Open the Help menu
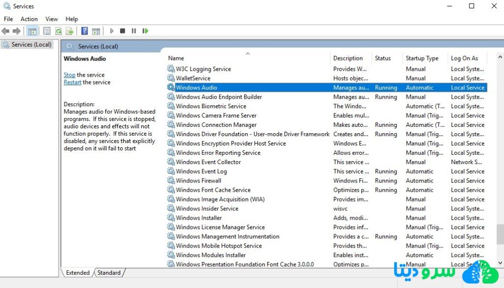504x288 pixels. [x=72, y=19]
